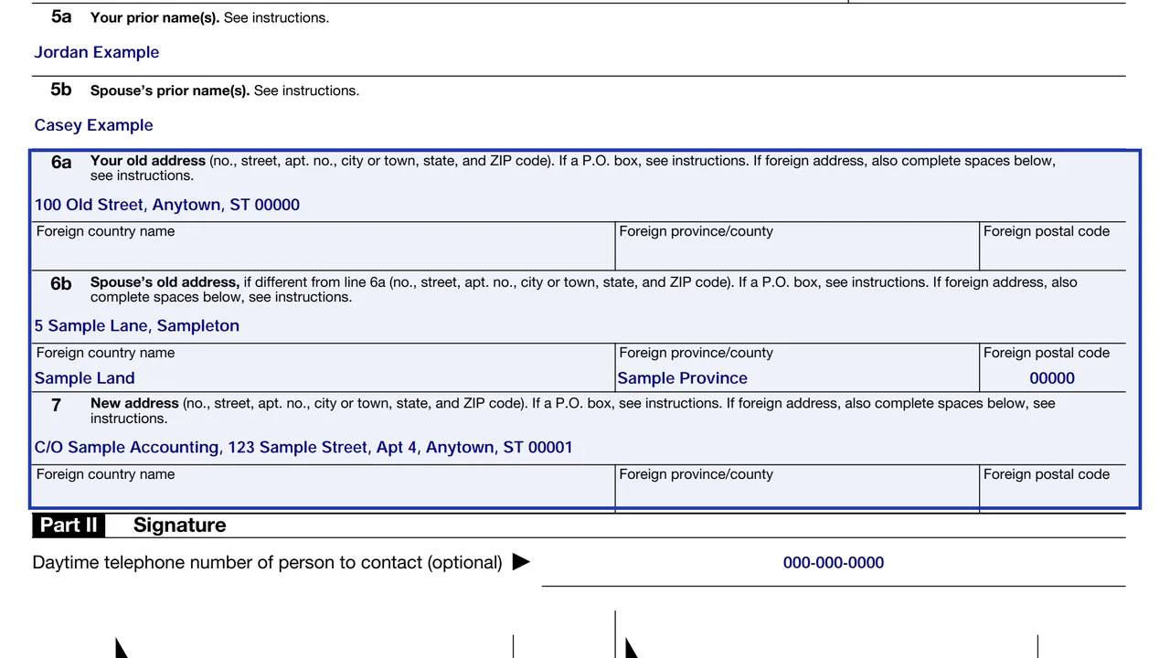Viewport: 1170px width, 658px height.
Task: Click the new address field C/O Sample Accounting
Action: pyautogui.click(x=580, y=448)
